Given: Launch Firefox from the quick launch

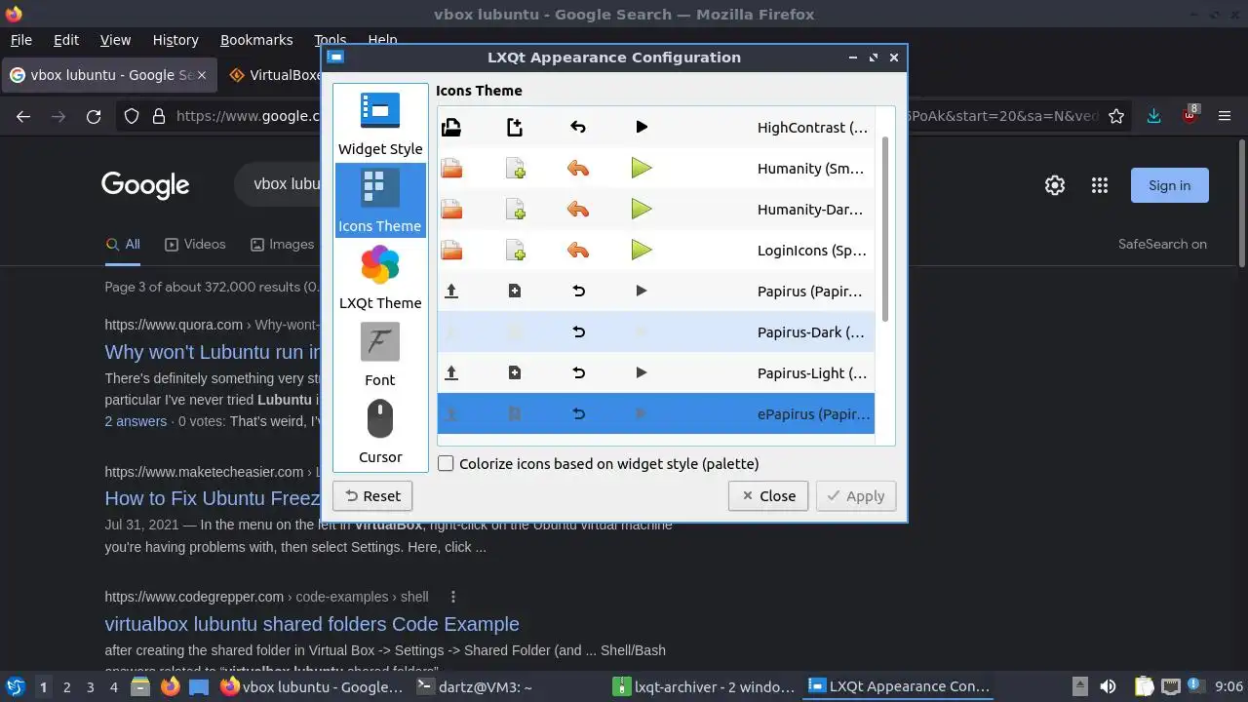Looking at the screenshot, I should coord(170,686).
